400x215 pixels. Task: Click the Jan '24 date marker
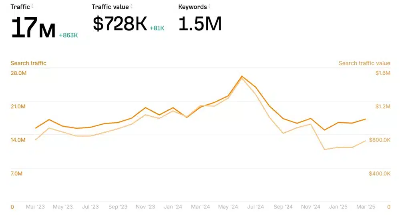click(173, 207)
